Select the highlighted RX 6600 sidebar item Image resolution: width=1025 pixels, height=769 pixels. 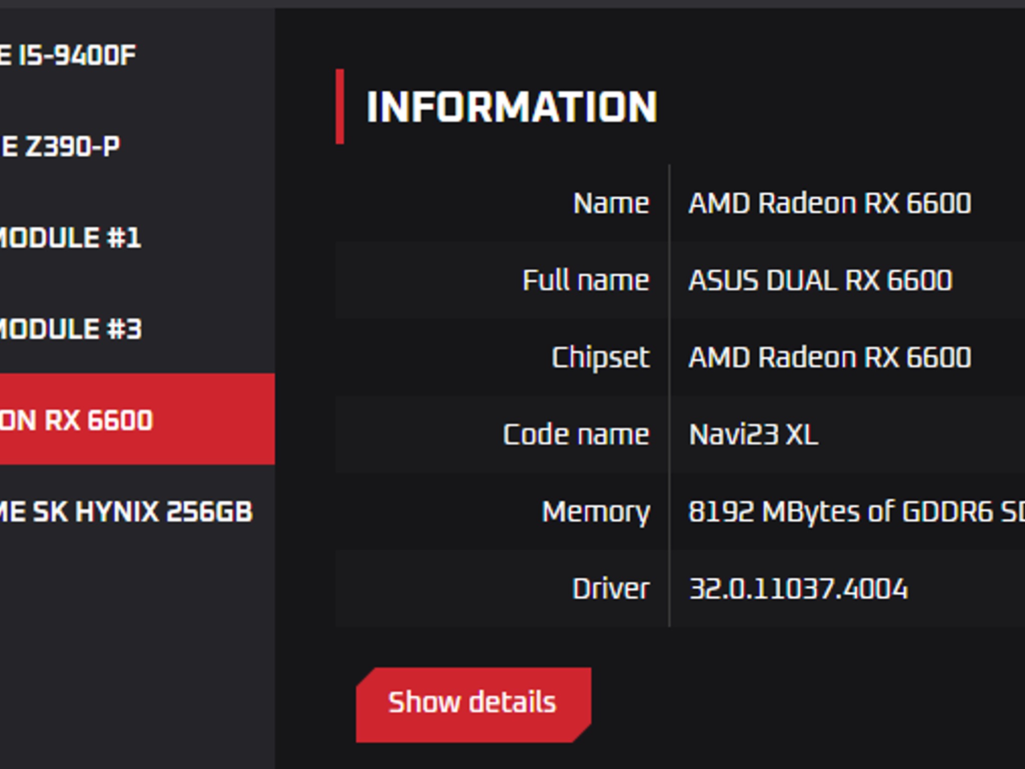tap(137, 419)
